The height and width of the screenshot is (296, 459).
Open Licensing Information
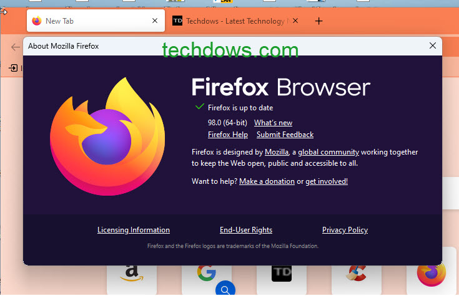[134, 230]
